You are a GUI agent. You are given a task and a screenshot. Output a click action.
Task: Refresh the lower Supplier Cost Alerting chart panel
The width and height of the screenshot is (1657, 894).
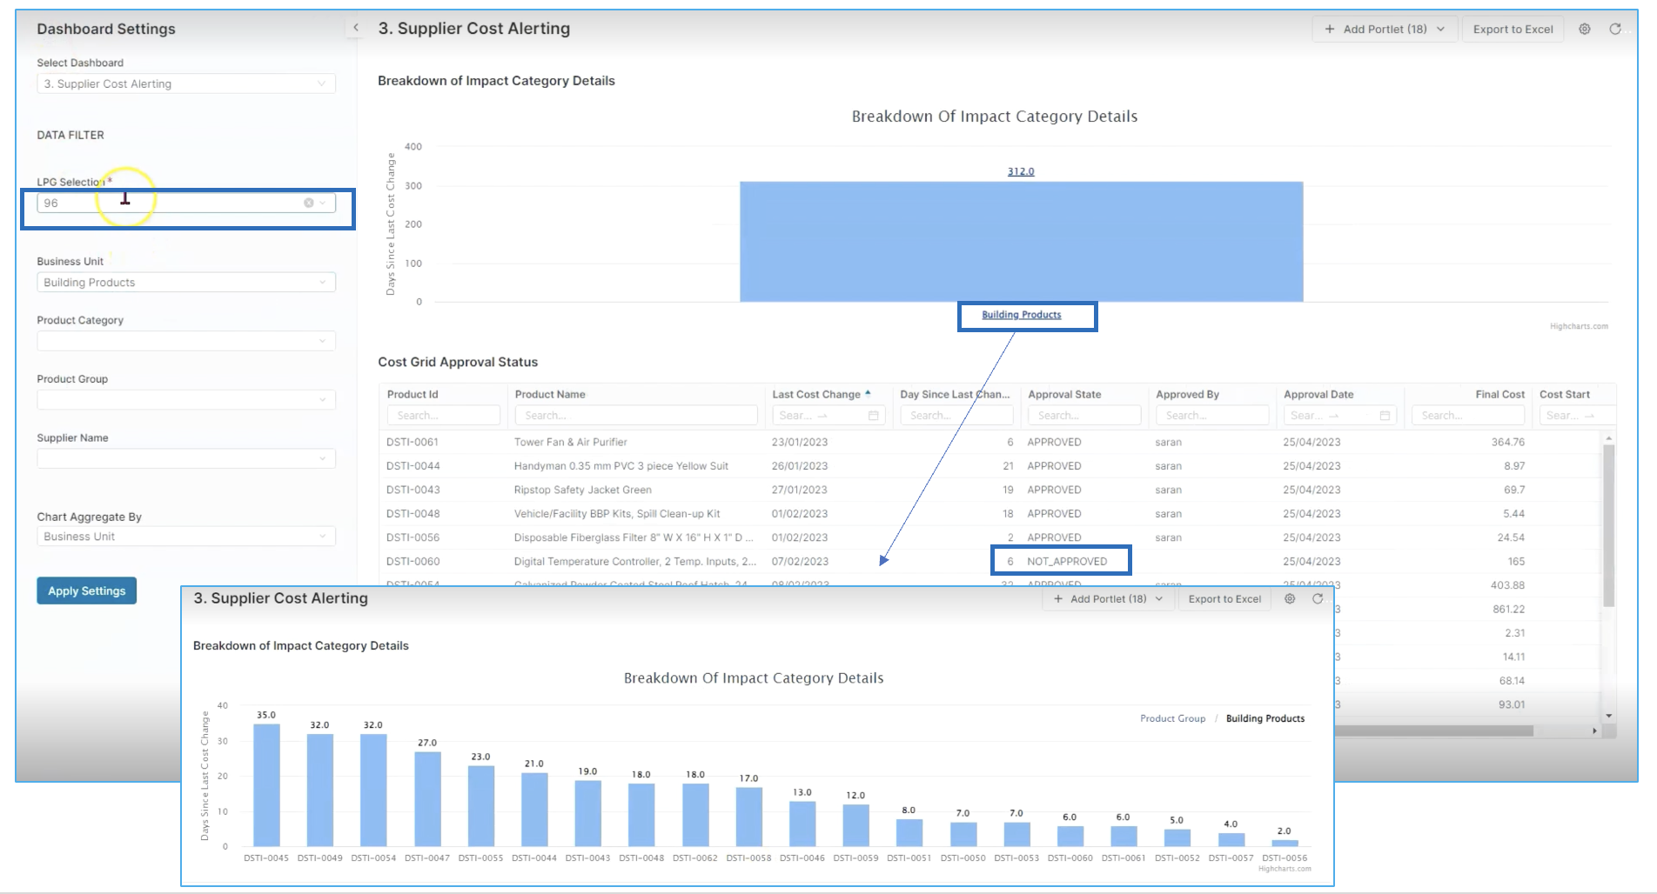click(1318, 598)
